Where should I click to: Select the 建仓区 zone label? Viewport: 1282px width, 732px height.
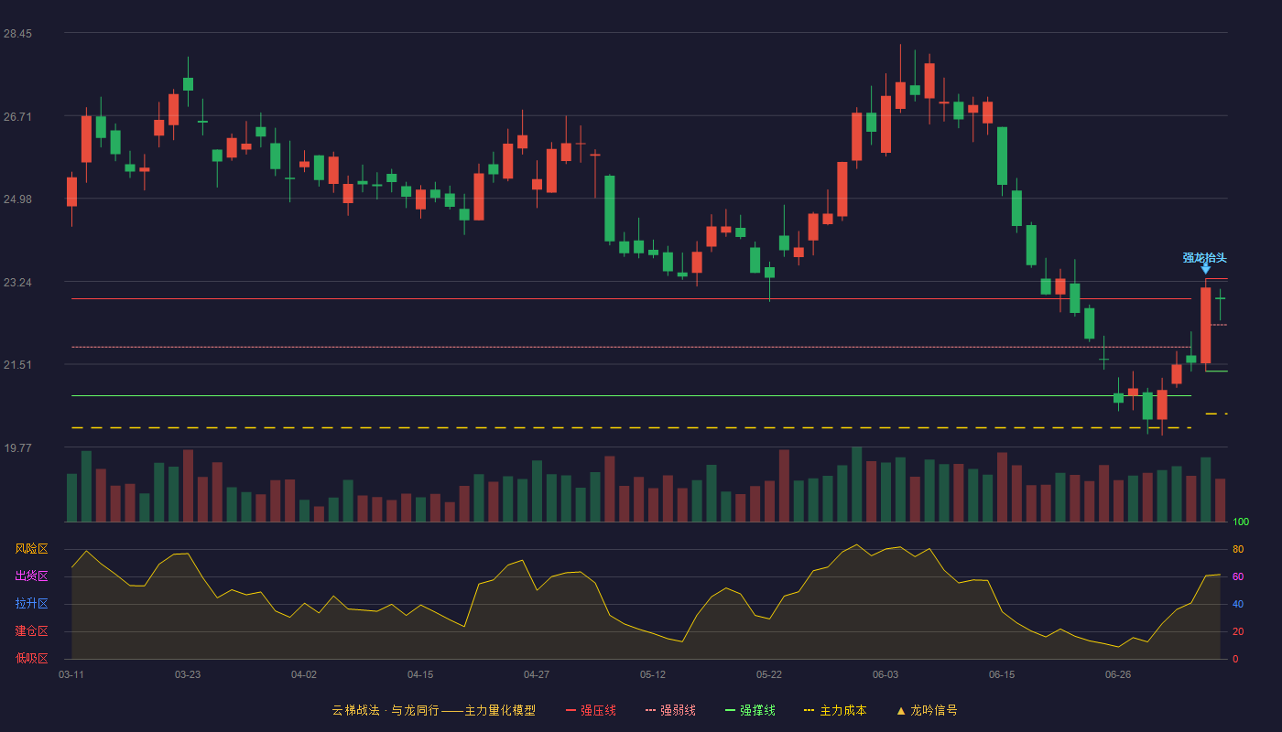point(31,631)
